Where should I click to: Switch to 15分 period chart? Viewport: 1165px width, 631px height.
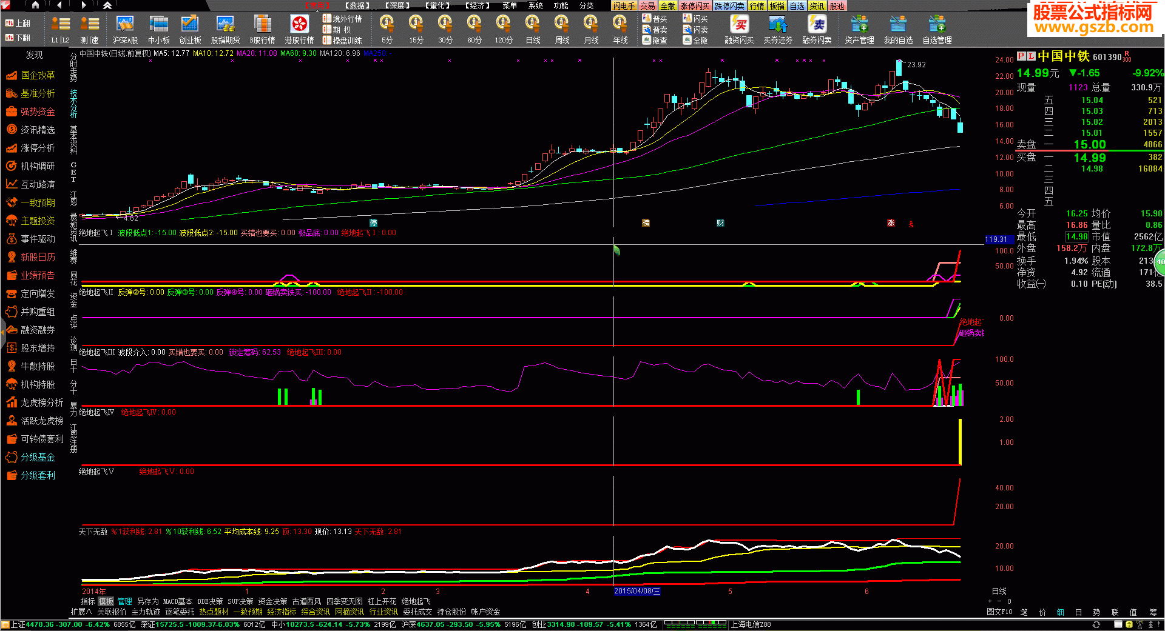click(416, 30)
